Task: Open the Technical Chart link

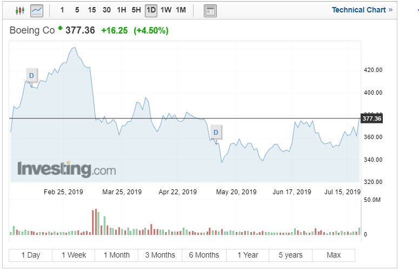Action: (359, 10)
